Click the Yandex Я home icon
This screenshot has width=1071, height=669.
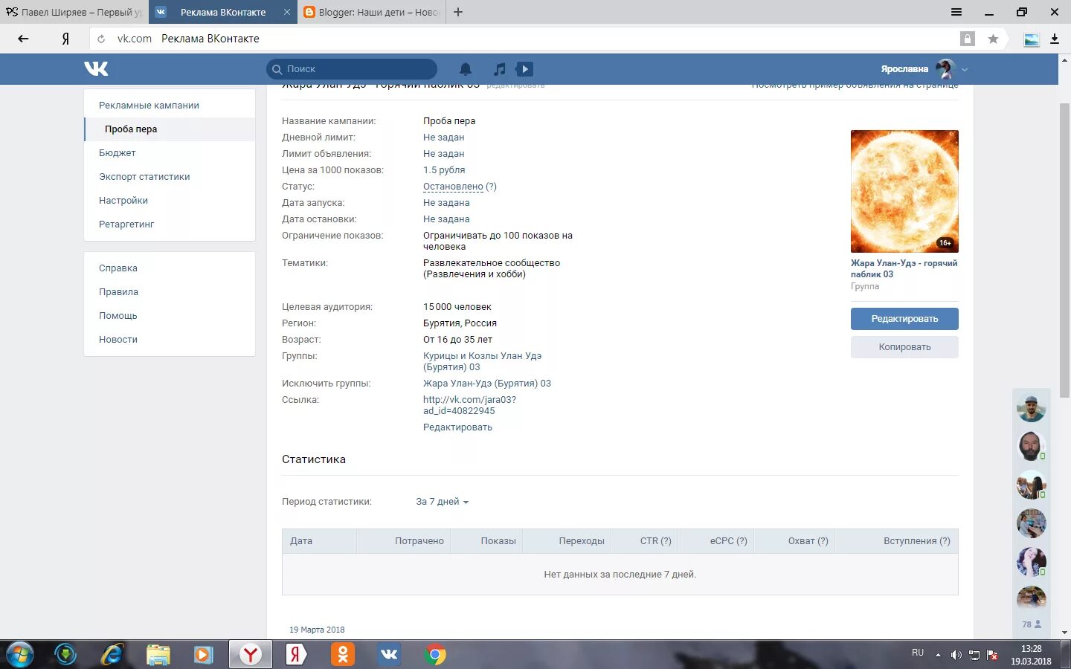coord(65,39)
